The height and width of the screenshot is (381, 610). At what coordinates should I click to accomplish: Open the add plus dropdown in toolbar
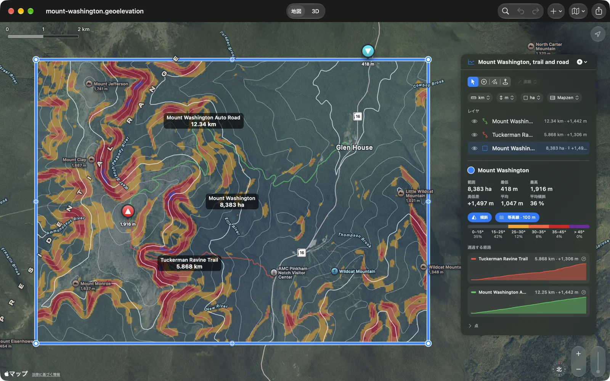[x=556, y=11]
